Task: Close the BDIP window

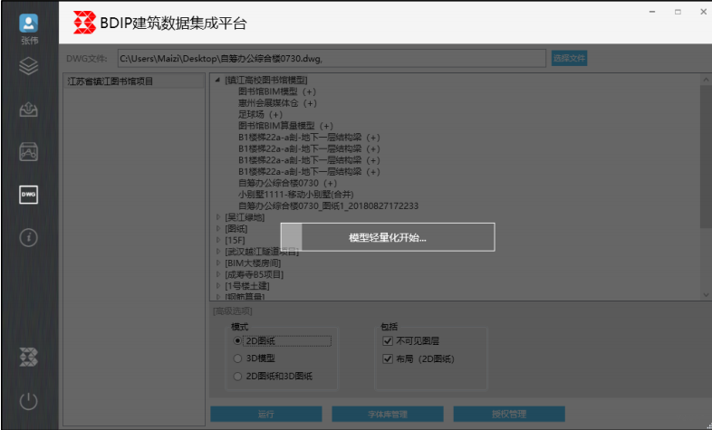Action: pyautogui.click(x=703, y=12)
